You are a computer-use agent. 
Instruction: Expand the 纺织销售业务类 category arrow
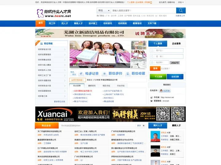65,60
